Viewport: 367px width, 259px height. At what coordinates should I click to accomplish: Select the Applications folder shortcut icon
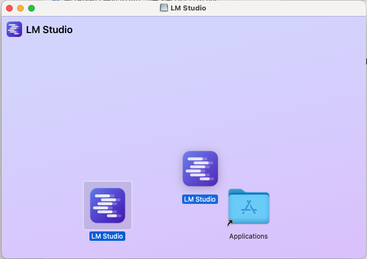(248, 207)
